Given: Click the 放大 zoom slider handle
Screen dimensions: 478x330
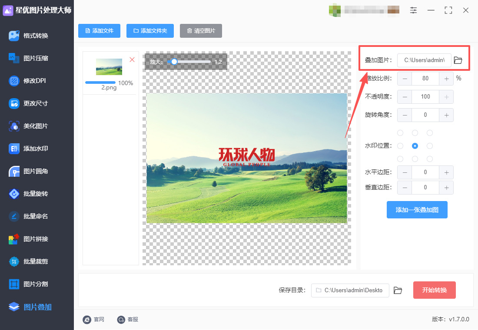Looking at the screenshot, I should pos(174,62).
